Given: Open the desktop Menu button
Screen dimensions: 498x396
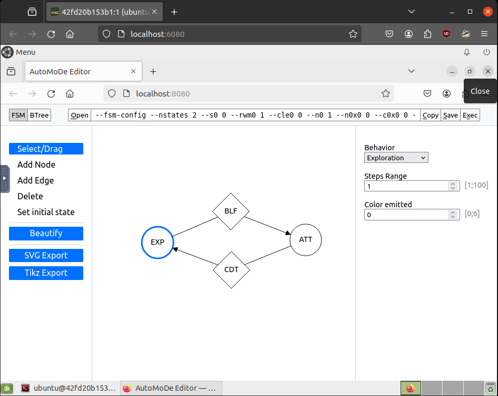Looking at the screenshot, I should tap(18, 52).
